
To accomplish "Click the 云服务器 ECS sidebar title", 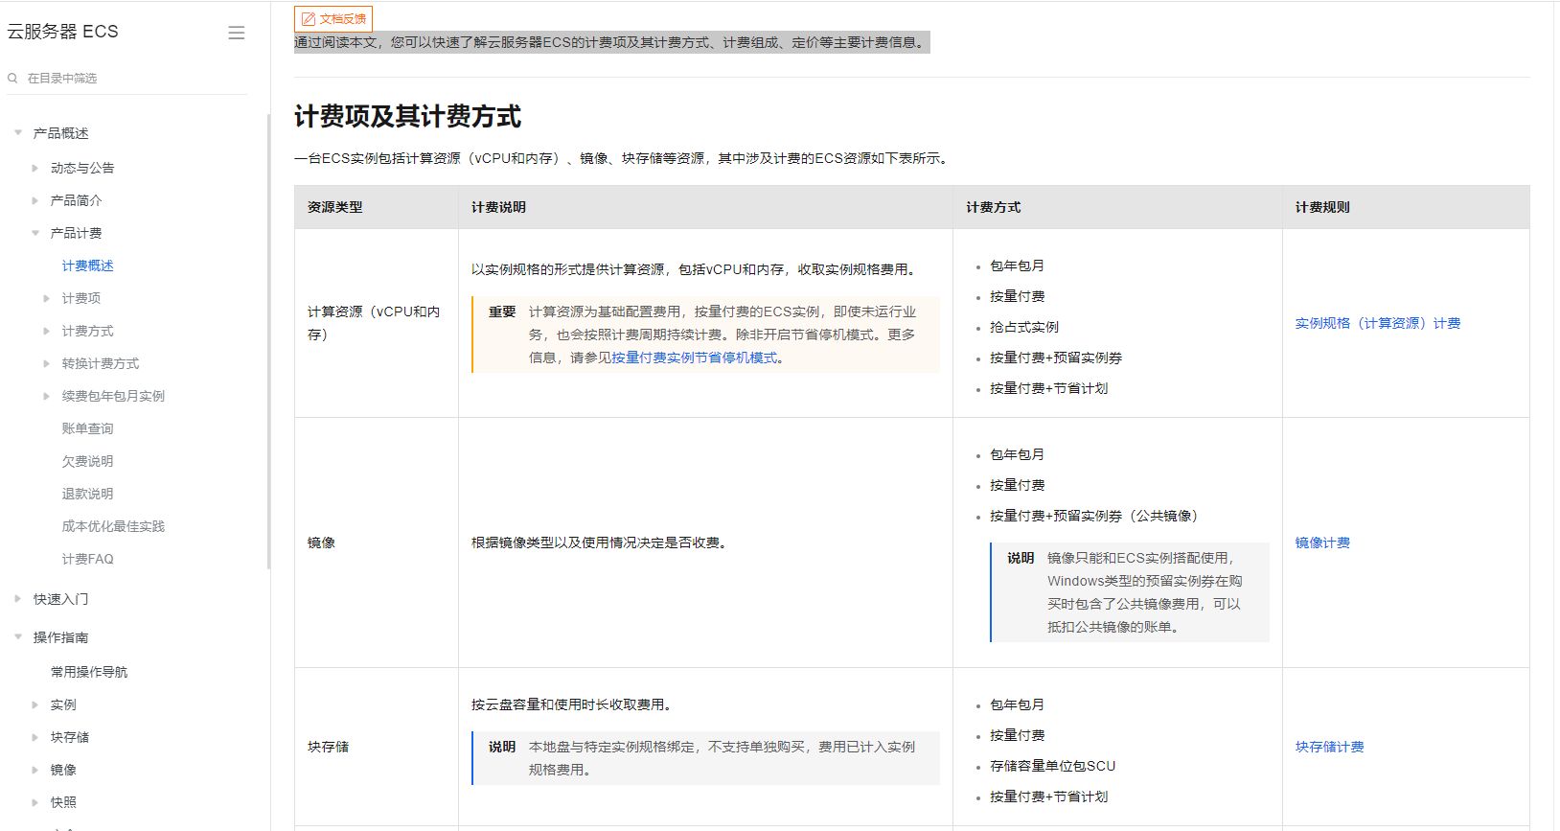I will tap(63, 32).
